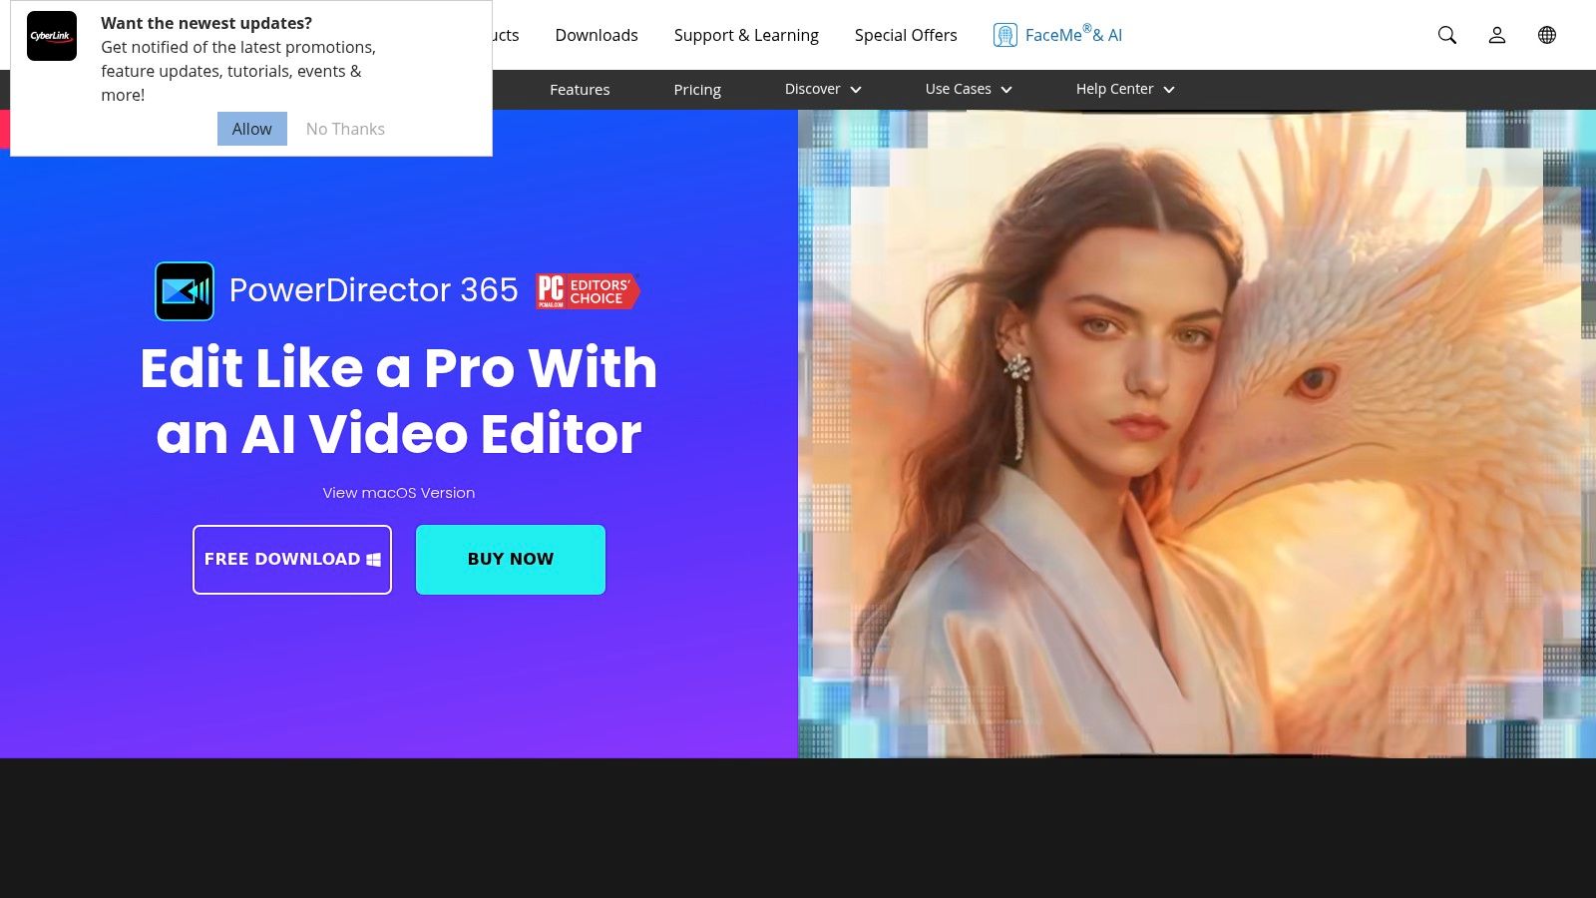Expand the Discover dropdown menu
The height and width of the screenshot is (898, 1596).
(x=823, y=89)
